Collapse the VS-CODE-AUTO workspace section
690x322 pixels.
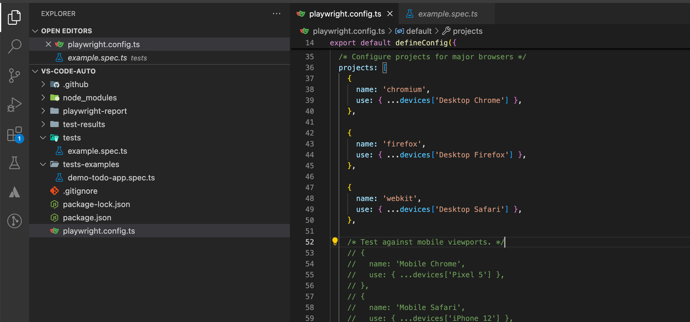[36, 71]
